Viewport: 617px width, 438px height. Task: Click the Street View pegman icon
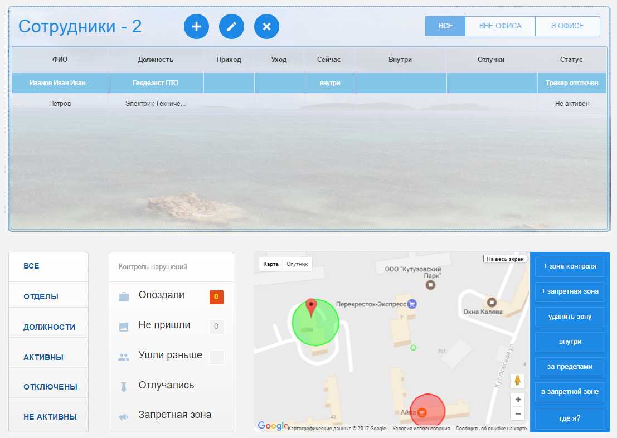pos(518,381)
